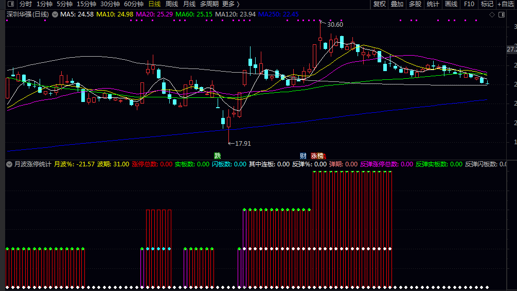This screenshot has width=517, height=291.
Task: Switch to 日线 daily chart period
Action: click(x=154, y=4)
